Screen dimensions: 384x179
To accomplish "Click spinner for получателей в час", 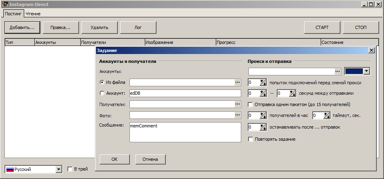I will 263,115.
